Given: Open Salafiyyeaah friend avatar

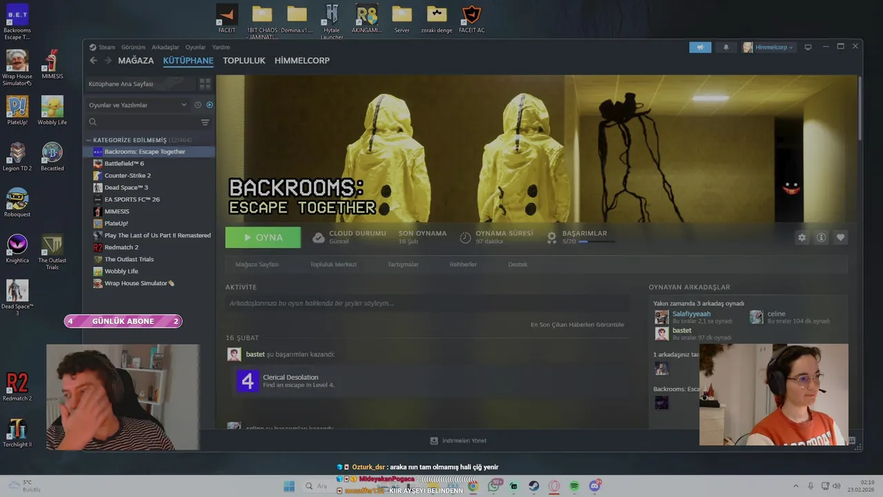Looking at the screenshot, I should point(662,317).
